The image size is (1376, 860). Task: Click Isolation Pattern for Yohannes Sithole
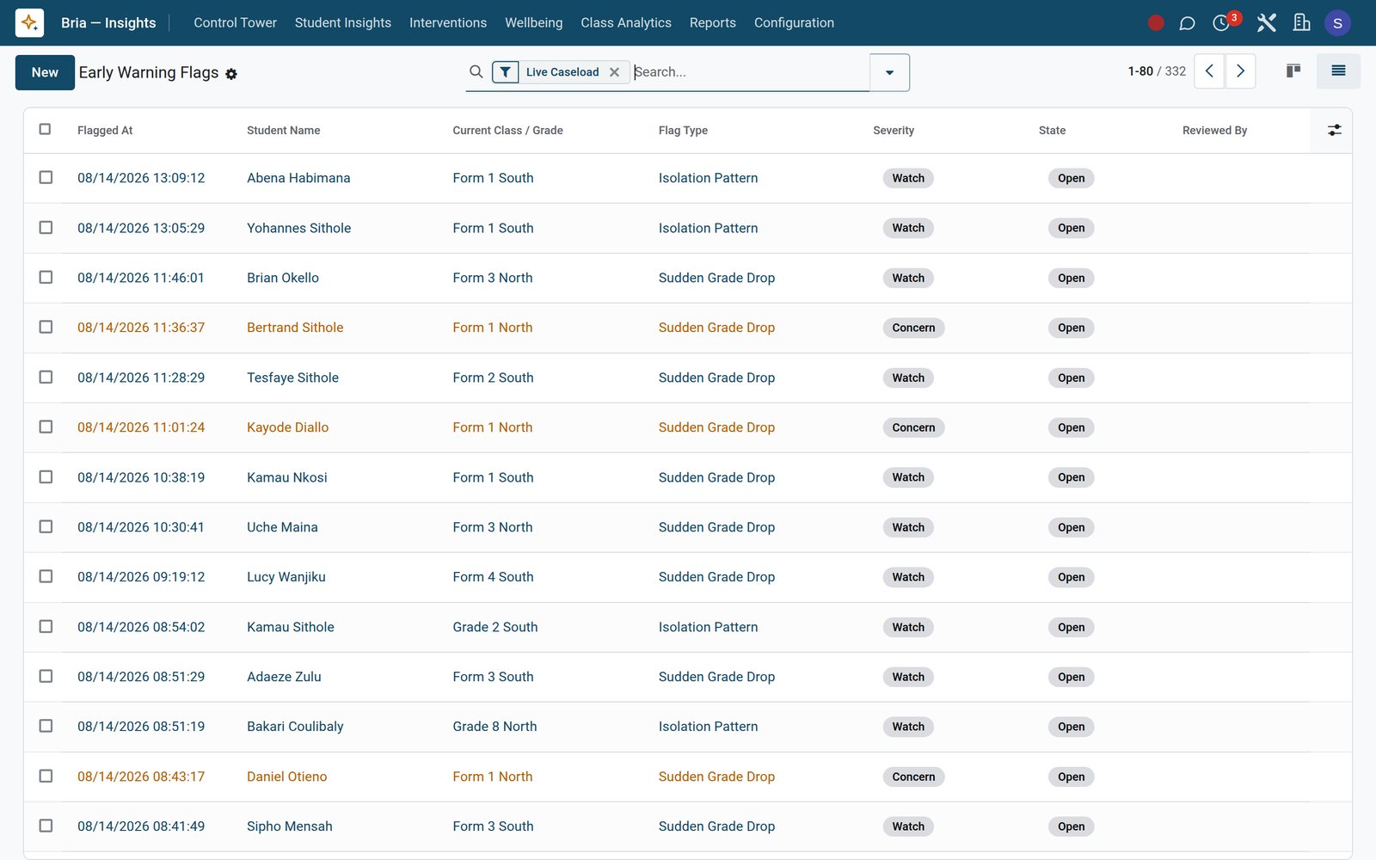(x=708, y=228)
